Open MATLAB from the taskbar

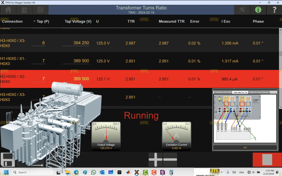pos(128,172)
